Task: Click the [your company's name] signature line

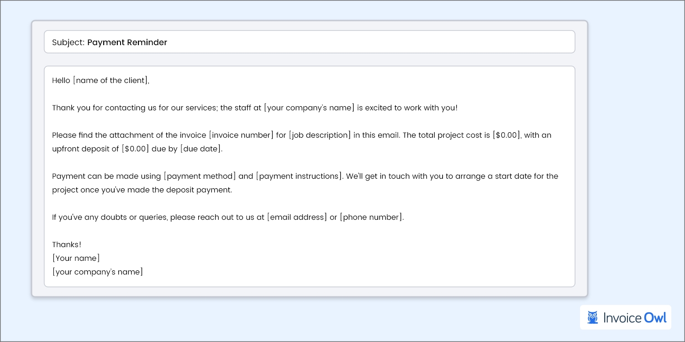Action: coord(97,272)
